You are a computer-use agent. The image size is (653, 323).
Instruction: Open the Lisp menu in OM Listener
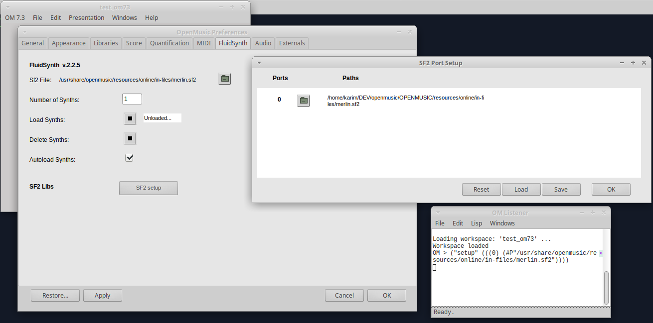click(x=477, y=223)
